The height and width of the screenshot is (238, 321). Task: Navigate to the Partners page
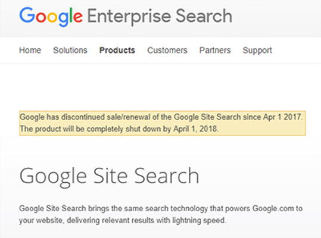(215, 50)
